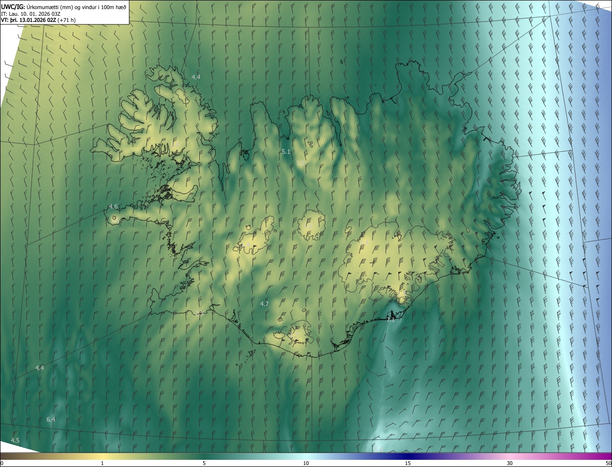Click the precipitation colour scale bar
612x467 pixels.
tap(306, 456)
